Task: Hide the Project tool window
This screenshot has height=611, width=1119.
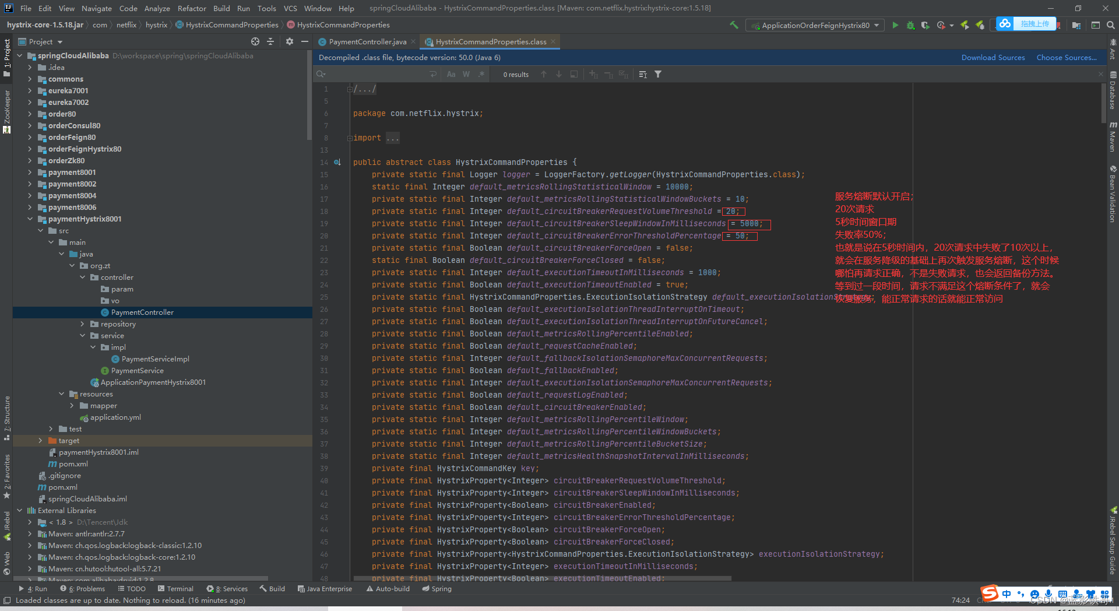Action: tap(304, 41)
